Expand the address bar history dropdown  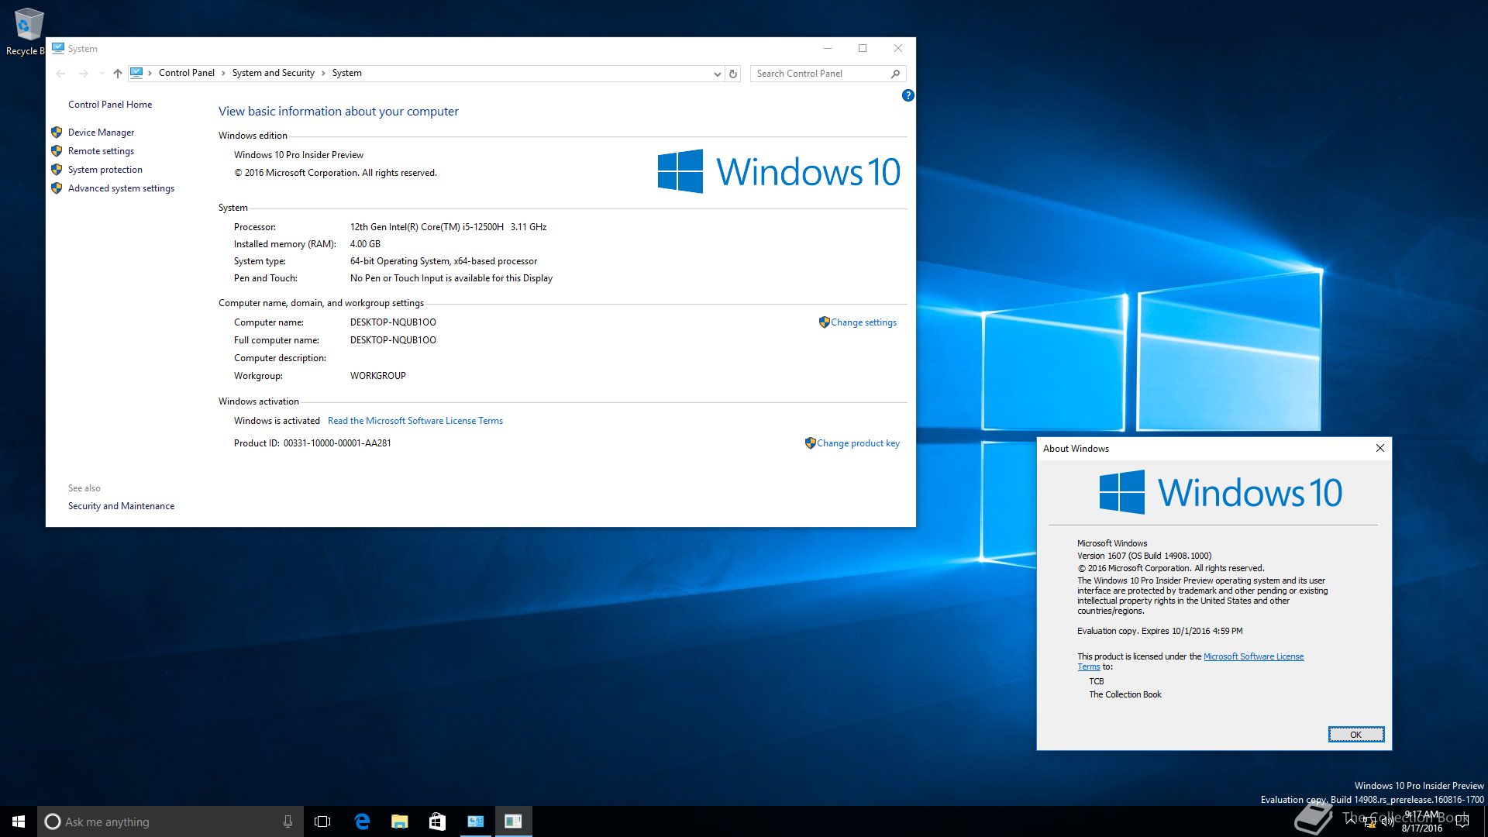coord(717,74)
